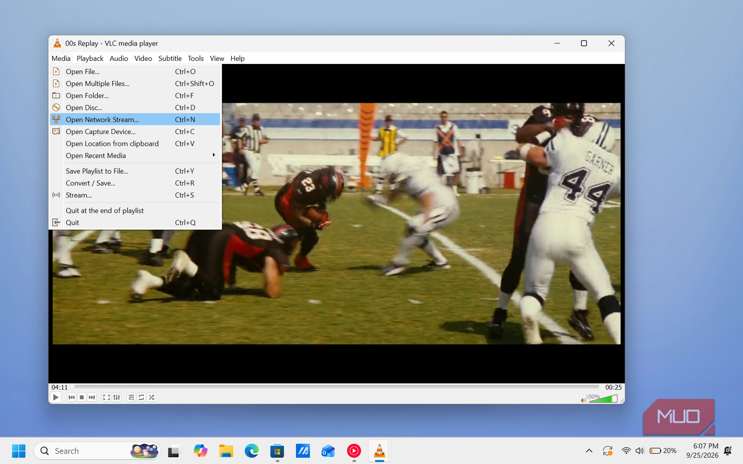Open the Audio menu
Screen dimensions: 743x464
point(118,59)
